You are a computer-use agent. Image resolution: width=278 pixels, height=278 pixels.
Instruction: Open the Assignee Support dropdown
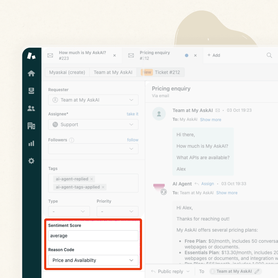pyautogui.click(x=93, y=125)
